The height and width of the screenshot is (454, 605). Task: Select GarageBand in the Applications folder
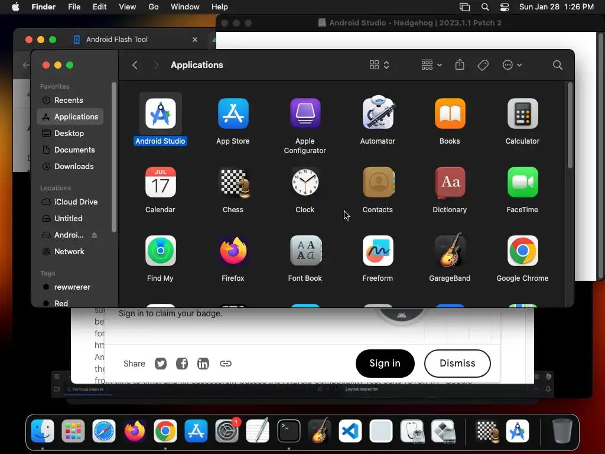tap(450, 250)
